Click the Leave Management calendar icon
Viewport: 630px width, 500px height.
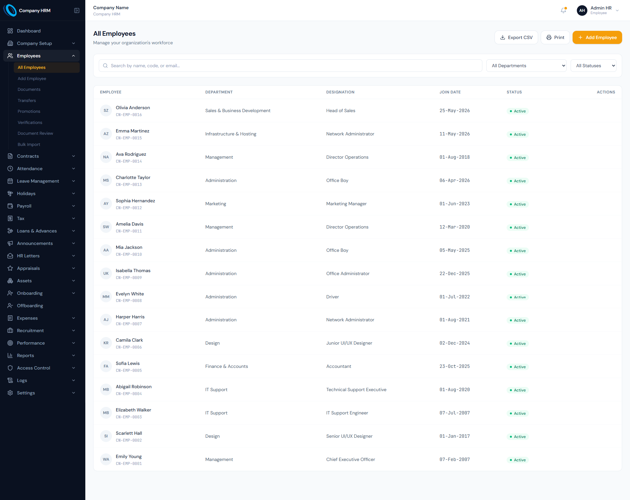(x=10, y=181)
